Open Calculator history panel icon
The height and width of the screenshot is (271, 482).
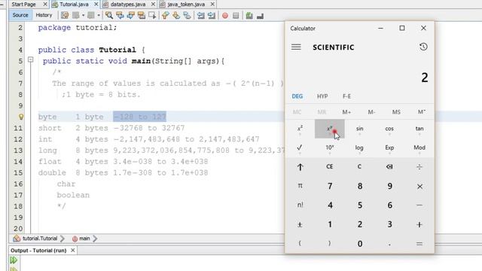click(x=423, y=47)
